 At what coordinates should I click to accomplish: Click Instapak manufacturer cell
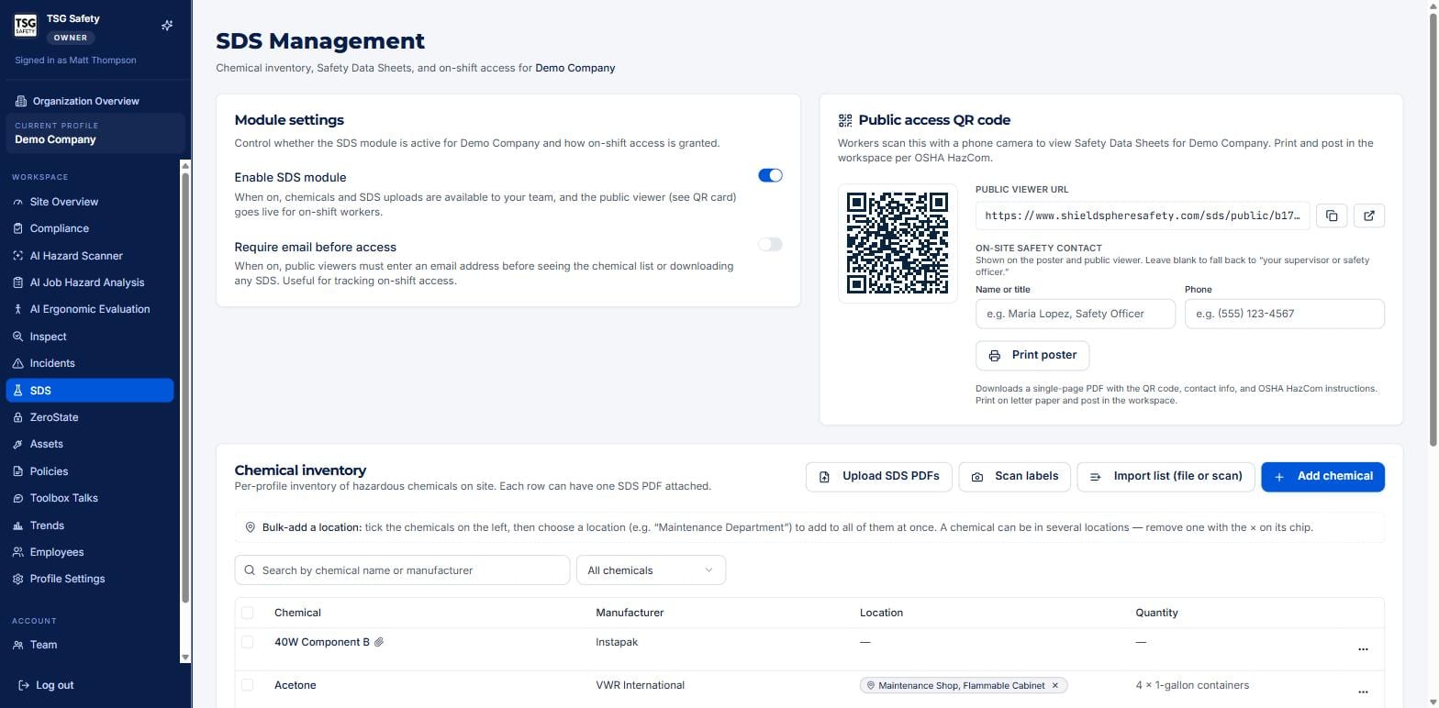(x=617, y=642)
